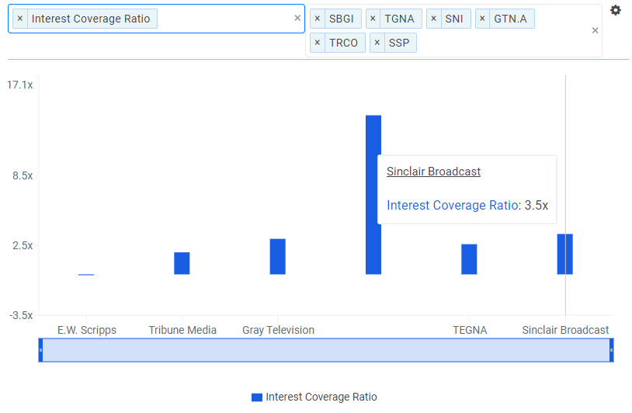Remove the TRCO ticker tag
This screenshot has height=413, width=632.
pos(318,43)
